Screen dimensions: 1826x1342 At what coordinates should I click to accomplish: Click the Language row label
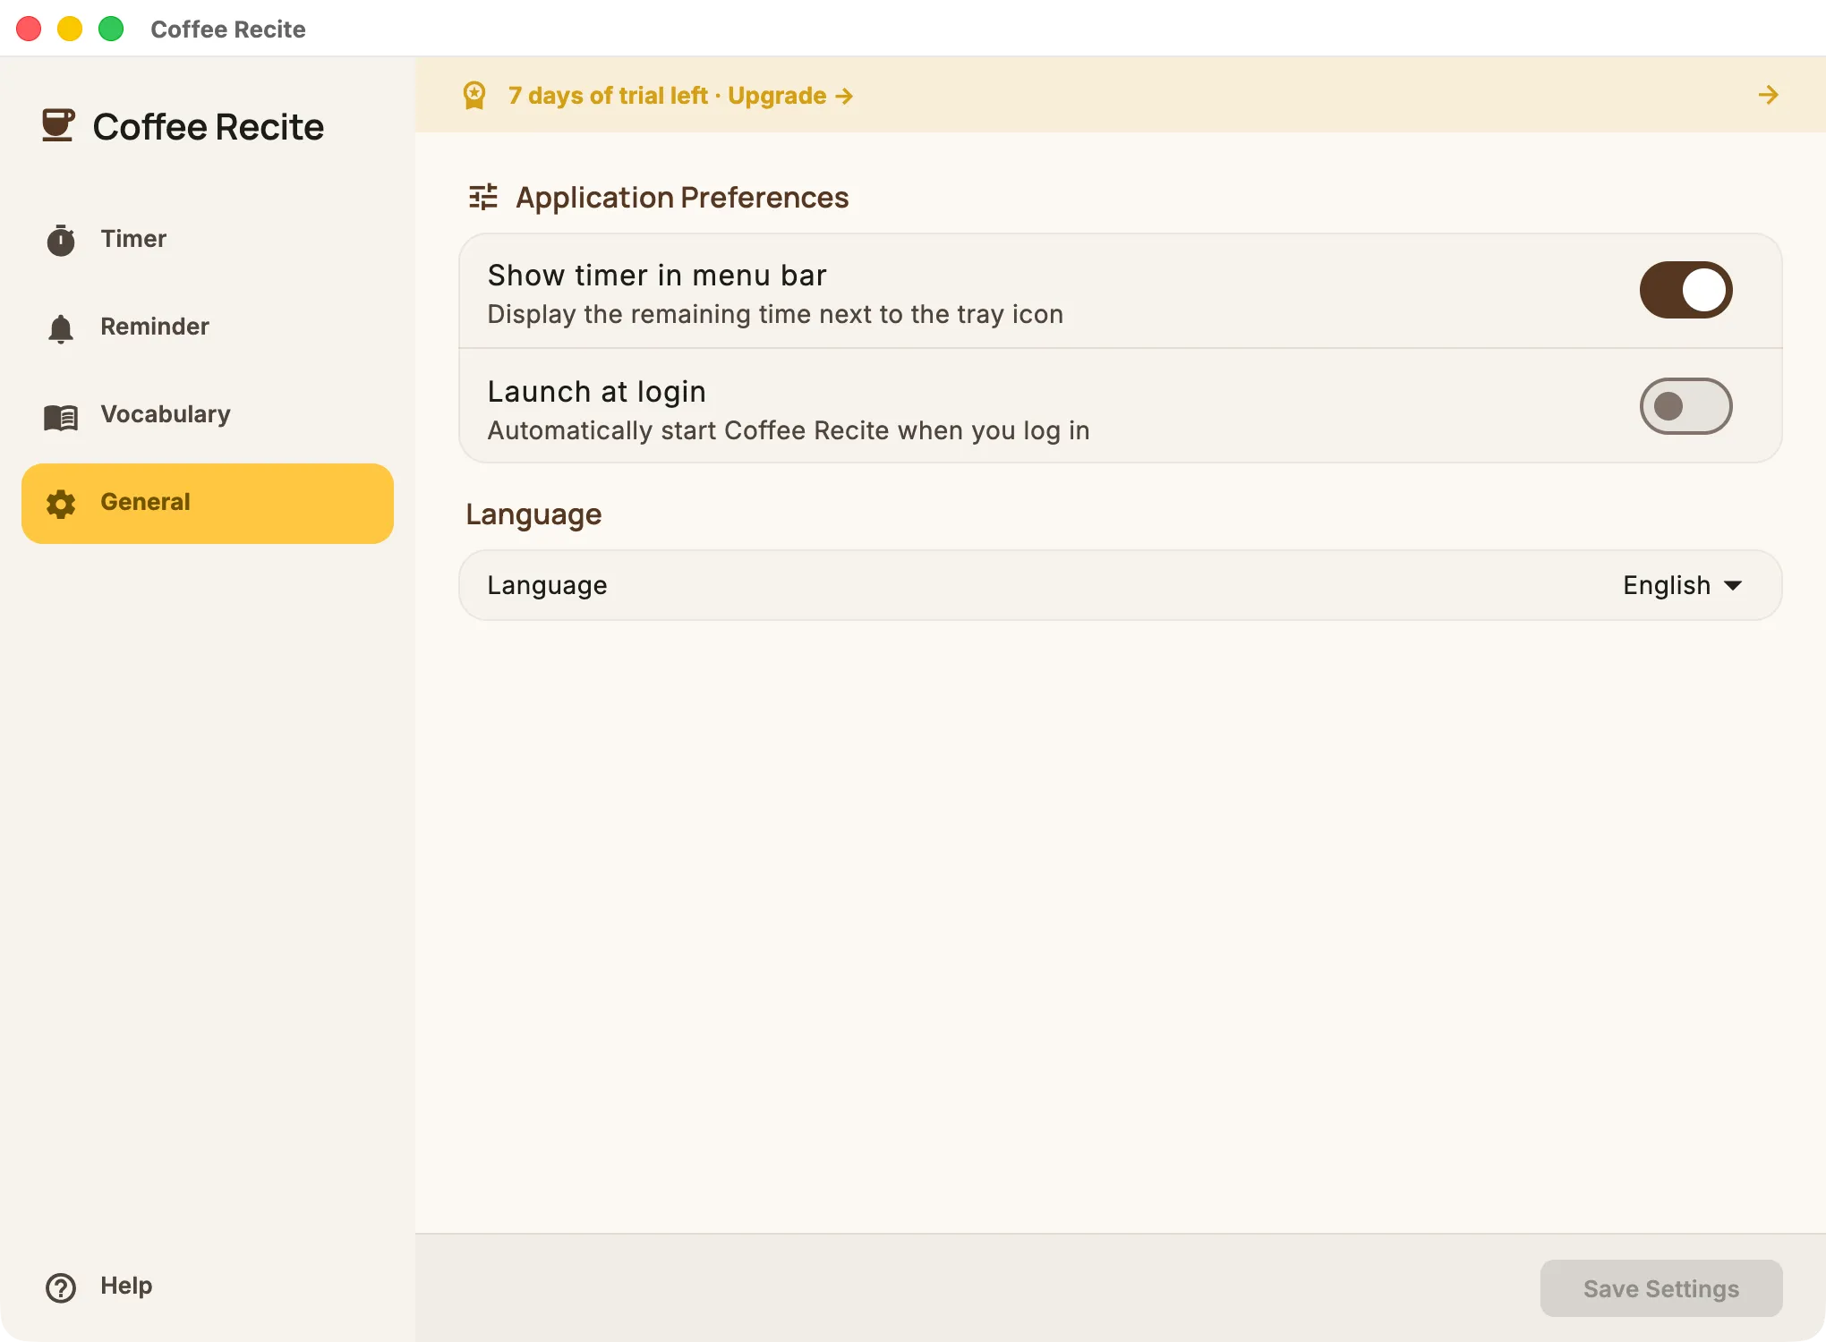(548, 585)
